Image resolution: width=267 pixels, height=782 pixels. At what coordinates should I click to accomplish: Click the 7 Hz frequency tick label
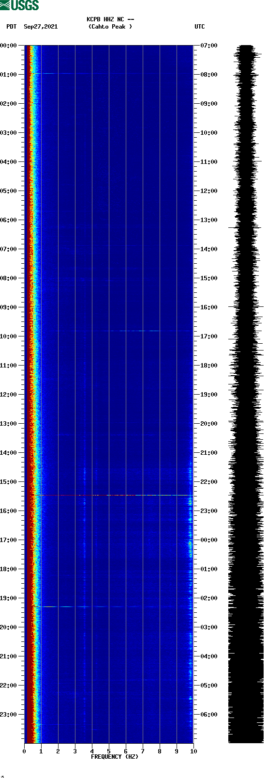[x=143, y=751]
